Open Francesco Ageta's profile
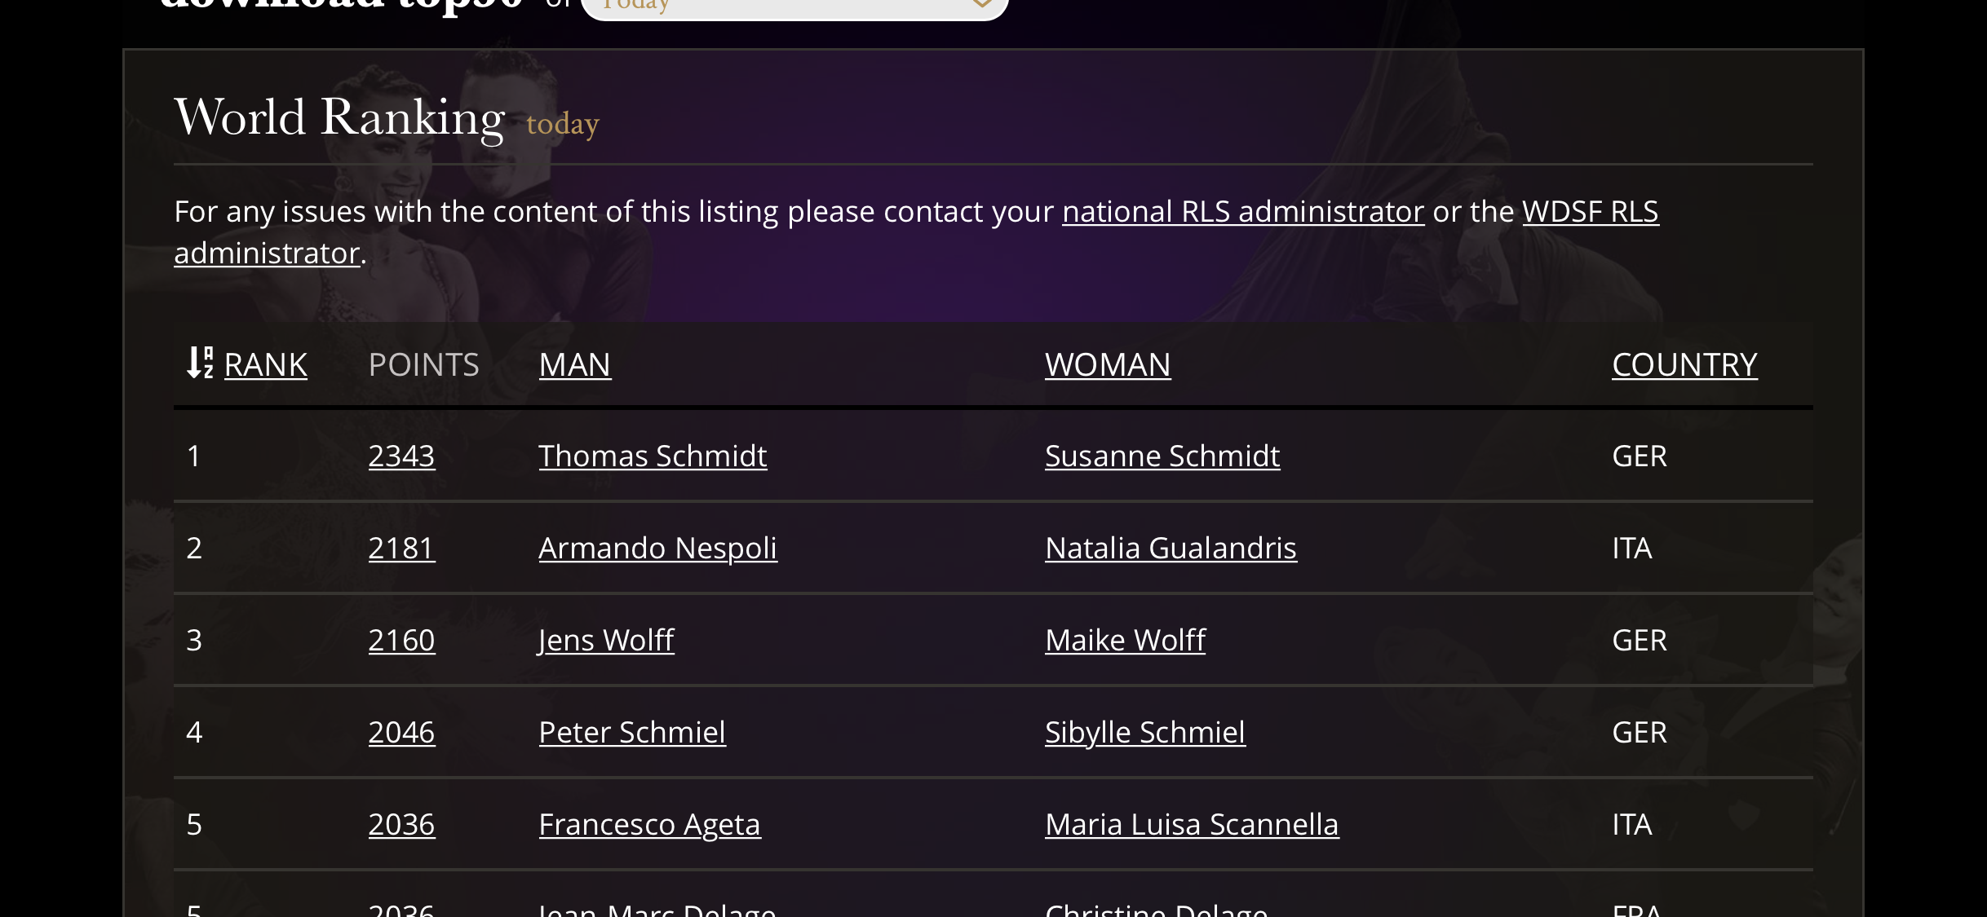1987x917 pixels. 649,824
